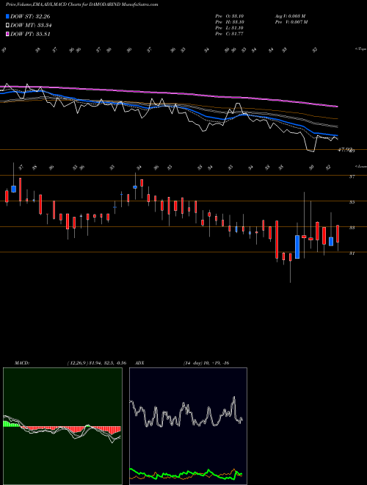Click the 'Pre O: 33.10' value
Screen dimensions: 367x485
point(230,15)
